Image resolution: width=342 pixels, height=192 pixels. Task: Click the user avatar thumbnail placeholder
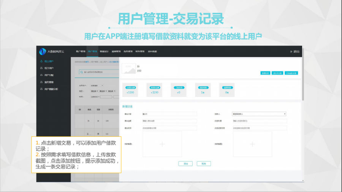tap(128, 68)
